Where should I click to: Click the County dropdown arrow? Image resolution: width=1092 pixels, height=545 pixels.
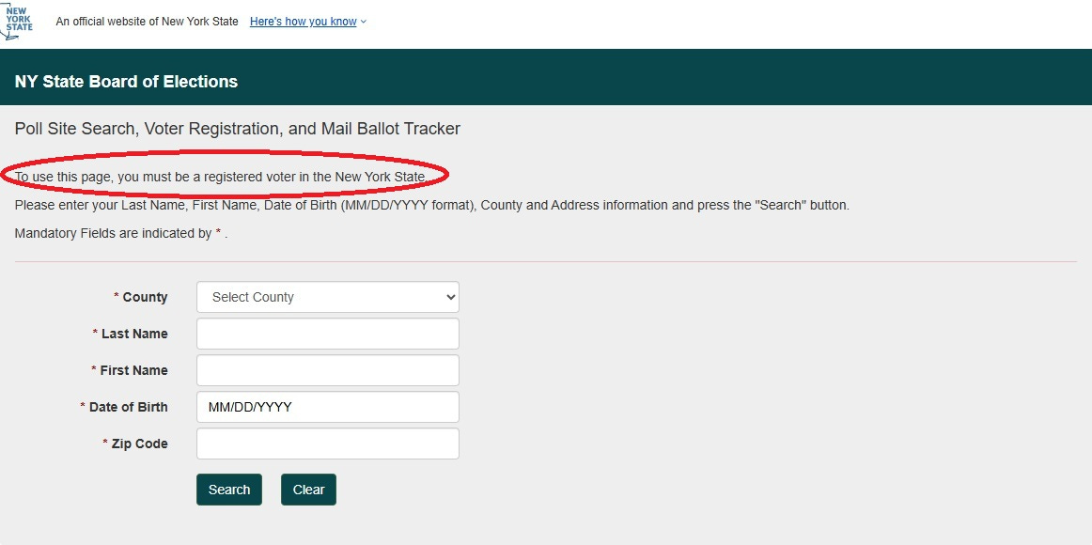[449, 298]
